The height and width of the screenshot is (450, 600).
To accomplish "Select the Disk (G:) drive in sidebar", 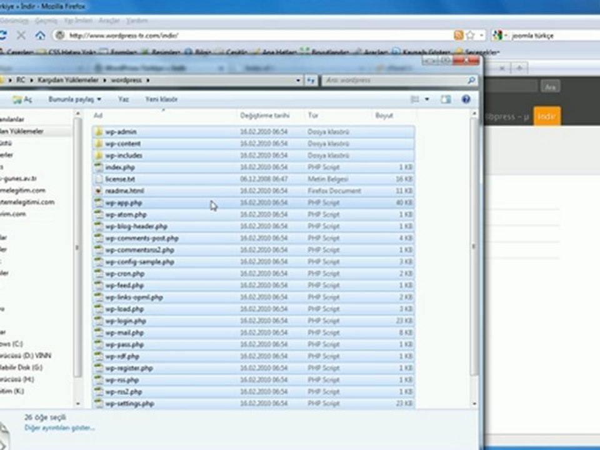I will [x=21, y=367].
